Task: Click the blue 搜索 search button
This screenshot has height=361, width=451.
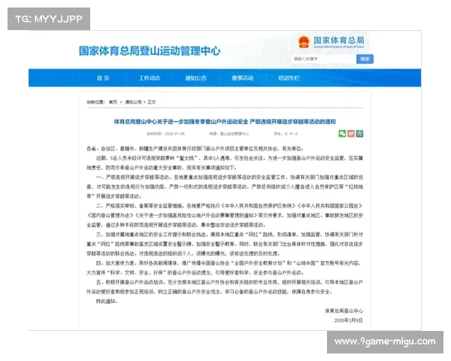Action: [365, 59]
